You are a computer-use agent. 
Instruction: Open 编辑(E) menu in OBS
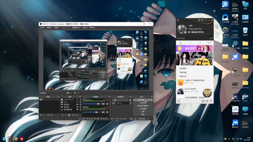pyautogui.click(x=49, y=28)
